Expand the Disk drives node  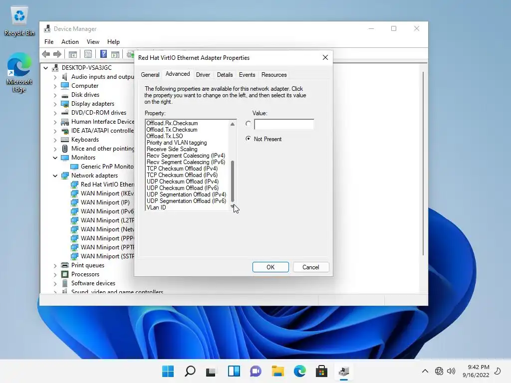pyautogui.click(x=55, y=95)
